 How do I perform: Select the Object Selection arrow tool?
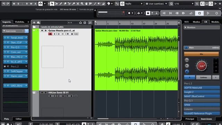click(x=52, y=4)
